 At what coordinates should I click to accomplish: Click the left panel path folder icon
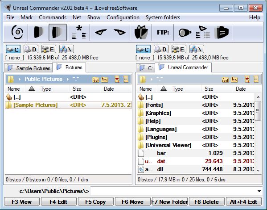click(11, 79)
